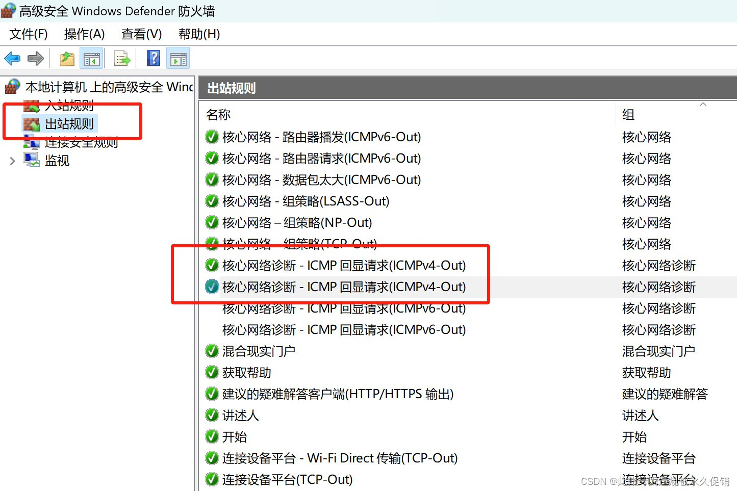Click group cell 核心网络 in LSASS-Out row

646,201
